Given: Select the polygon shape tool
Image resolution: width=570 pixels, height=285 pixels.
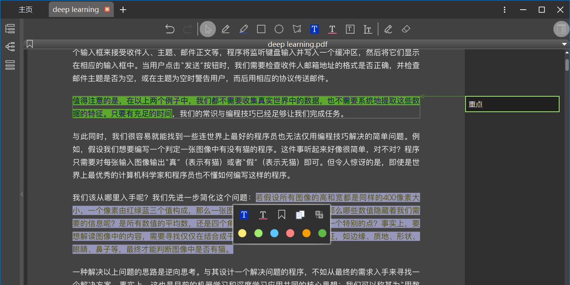Looking at the screenshot, I should coord(297,29).
